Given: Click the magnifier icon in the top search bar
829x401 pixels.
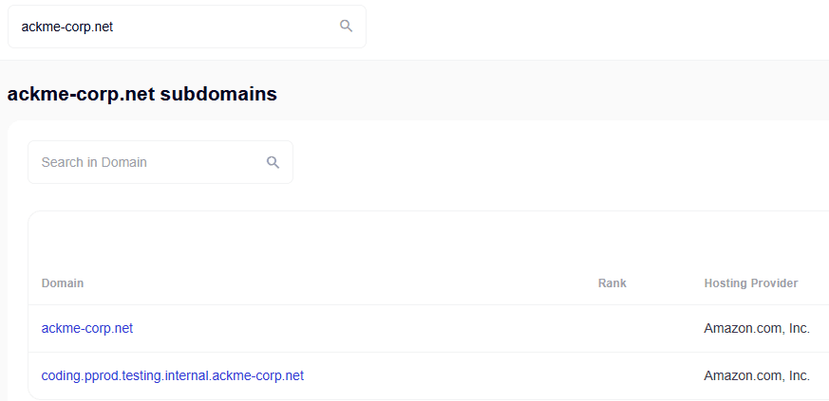Looking at the screenshot, I should coord(347,27).
